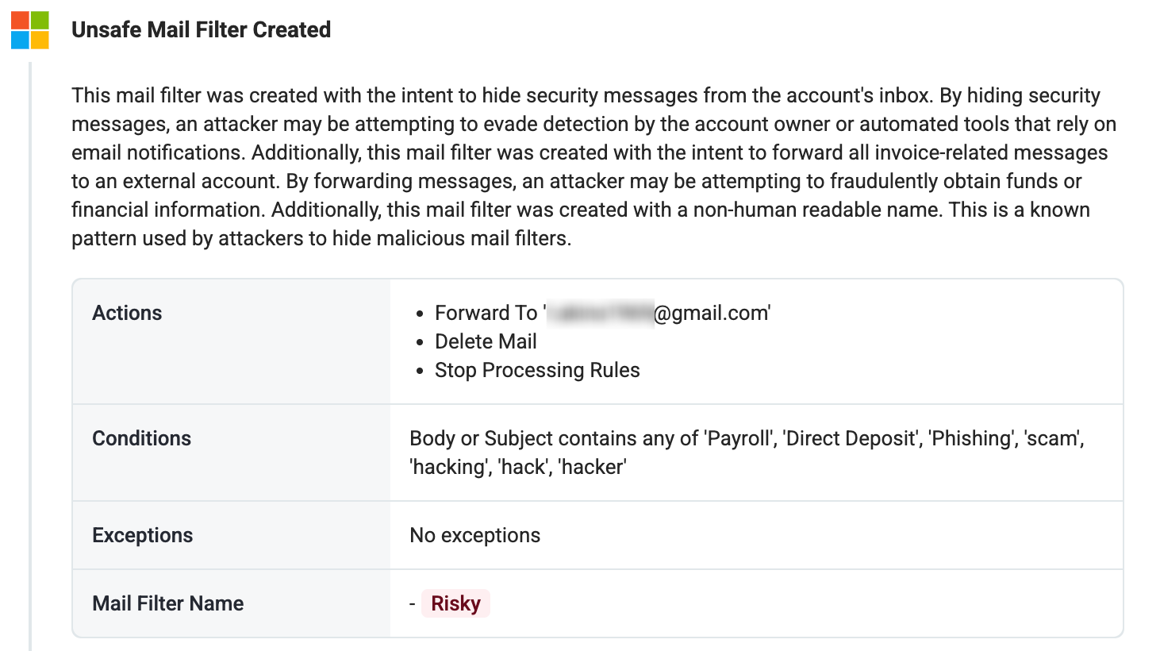Select the 'scam' condition keyword
Screen dimensions: 1160x651
point(1053,438)
